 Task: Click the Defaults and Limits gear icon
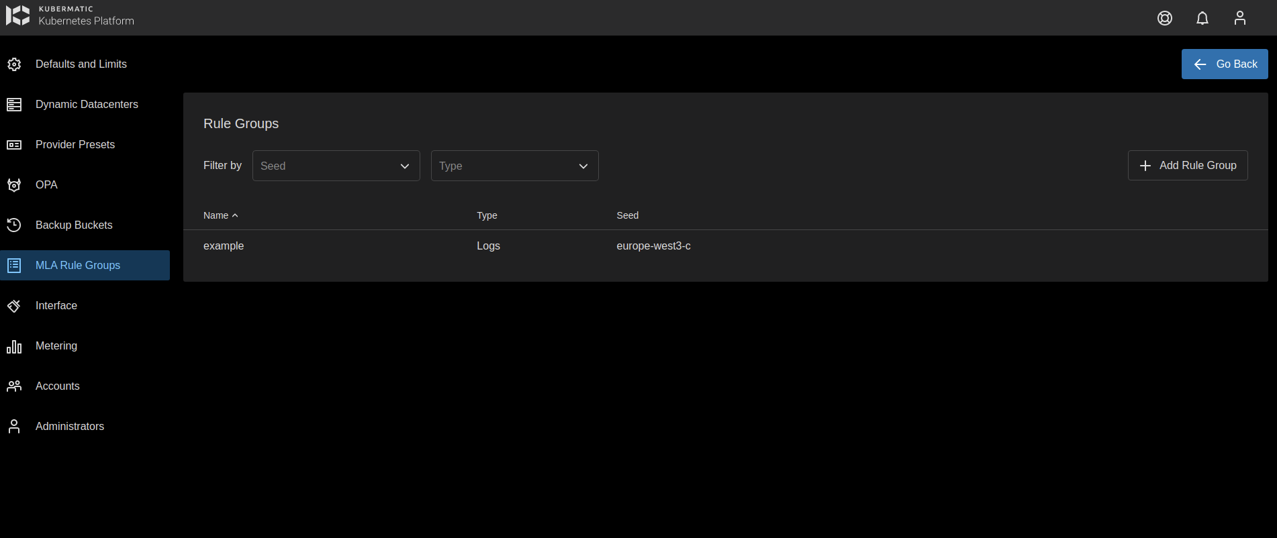click(14, 64)
